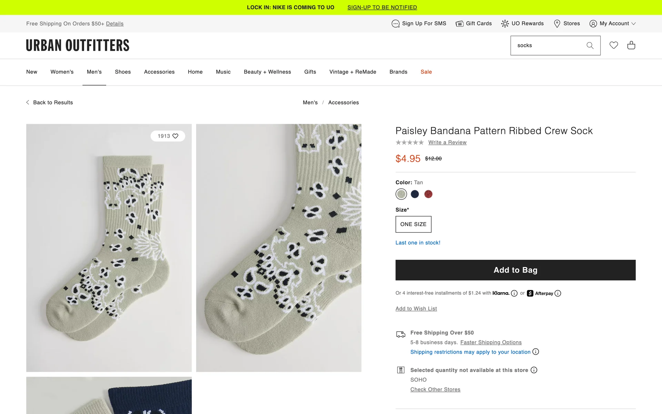Open the Sale navigation menu
The image size is (662, 414).
[426, 72]
